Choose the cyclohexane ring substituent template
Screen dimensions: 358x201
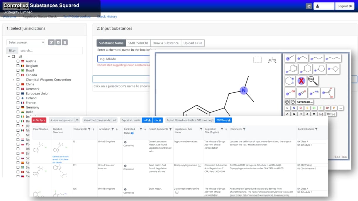pyautogui.click(x=305, y=69)
